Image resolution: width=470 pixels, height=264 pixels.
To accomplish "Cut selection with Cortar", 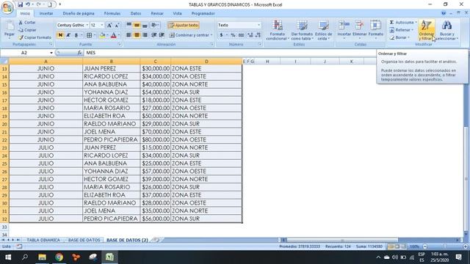I will 27,23.
